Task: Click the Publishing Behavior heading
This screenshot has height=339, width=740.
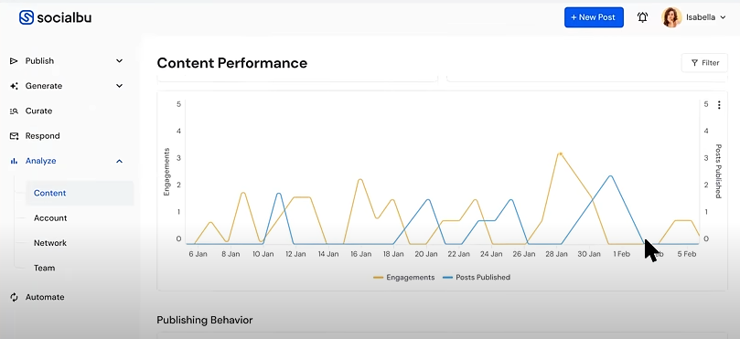Action: coord(205,320)
